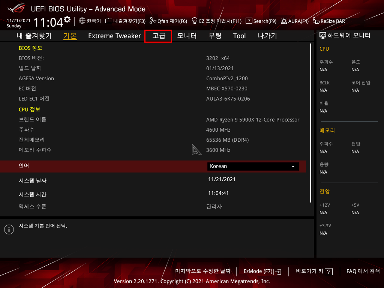Open the 부팅 tab
This screenshot has width=384, height=288.
tap(215, 36)
